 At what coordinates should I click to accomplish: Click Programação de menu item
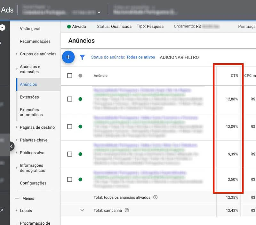pos(35,223)
